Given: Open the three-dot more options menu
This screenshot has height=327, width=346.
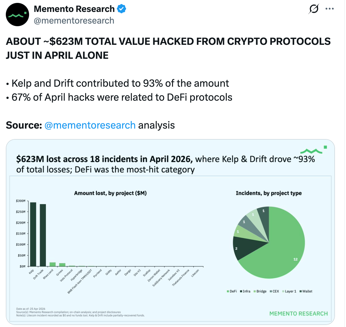Looking at the screenshot, I should (x=329, y=9).
